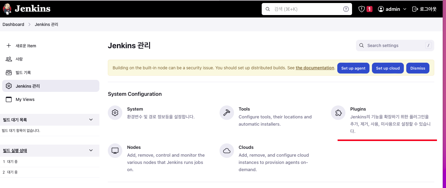Click the 로그아웃 text link
The height and width of the screenshot is (188, 446).
(x=428, y=9)
